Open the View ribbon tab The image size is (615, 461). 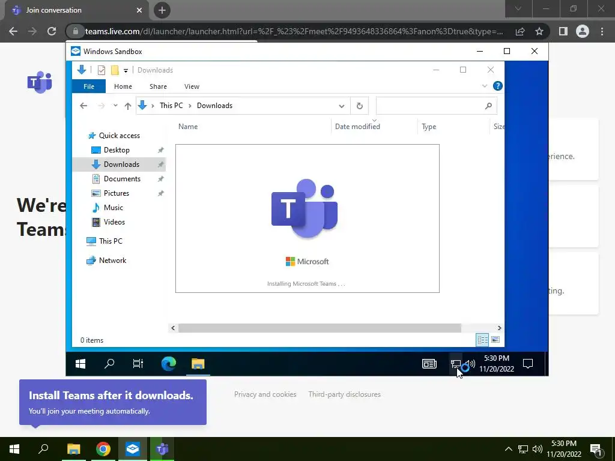192,86
